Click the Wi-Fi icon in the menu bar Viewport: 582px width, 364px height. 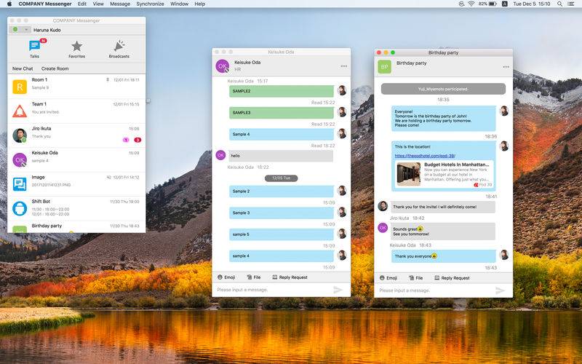[471, 4]
